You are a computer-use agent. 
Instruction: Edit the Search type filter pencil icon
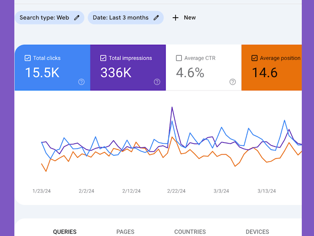point(77,18)
